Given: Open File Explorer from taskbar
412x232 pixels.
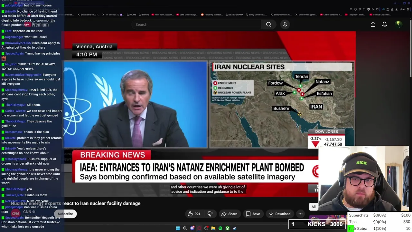Looking at the screenshot, I should 213,228.
